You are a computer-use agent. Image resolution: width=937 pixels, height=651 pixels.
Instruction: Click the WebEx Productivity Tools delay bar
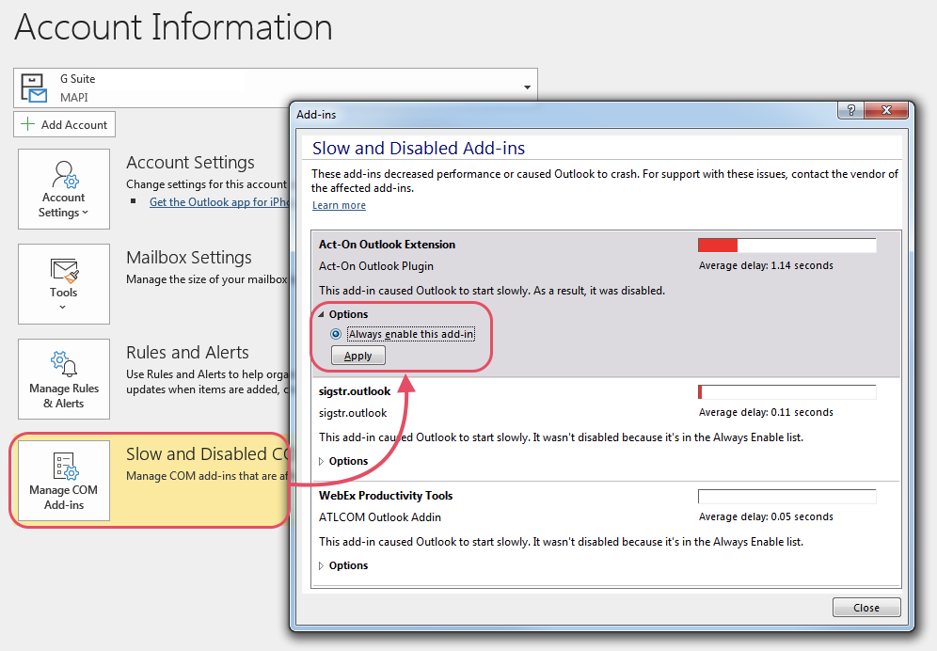[787, 497]
